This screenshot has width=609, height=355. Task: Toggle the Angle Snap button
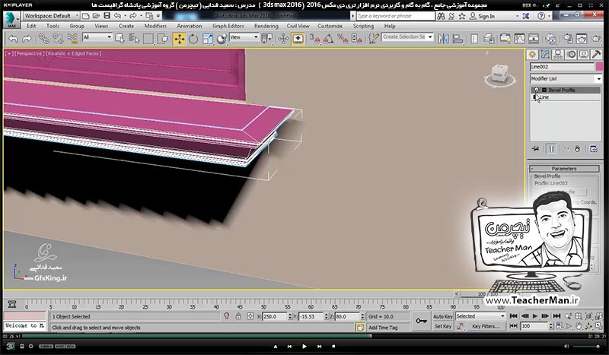[x=329, y=39]
